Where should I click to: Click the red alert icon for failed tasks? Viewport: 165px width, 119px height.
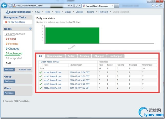pos(6,22)
